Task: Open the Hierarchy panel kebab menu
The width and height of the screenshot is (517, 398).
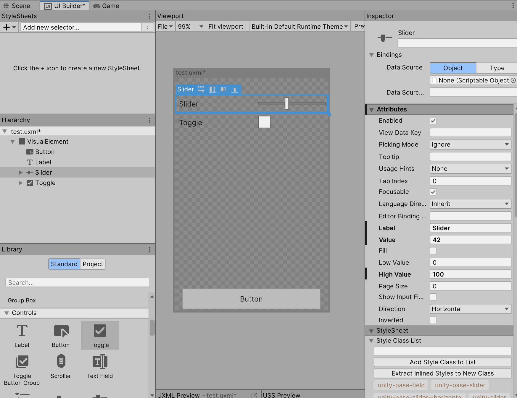Action: pyautogui.click(x=149, y=120)
